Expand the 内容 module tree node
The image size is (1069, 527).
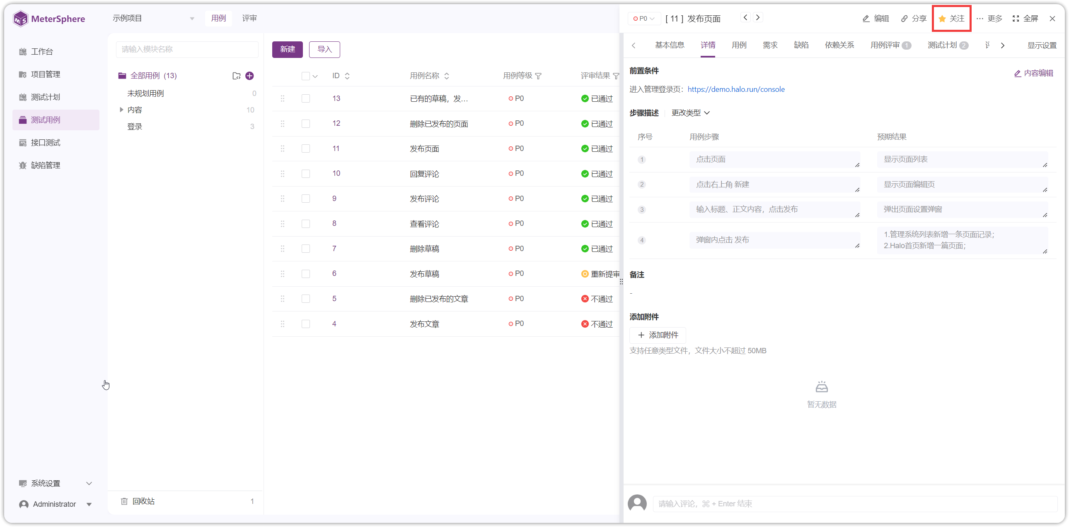[121, 110]
